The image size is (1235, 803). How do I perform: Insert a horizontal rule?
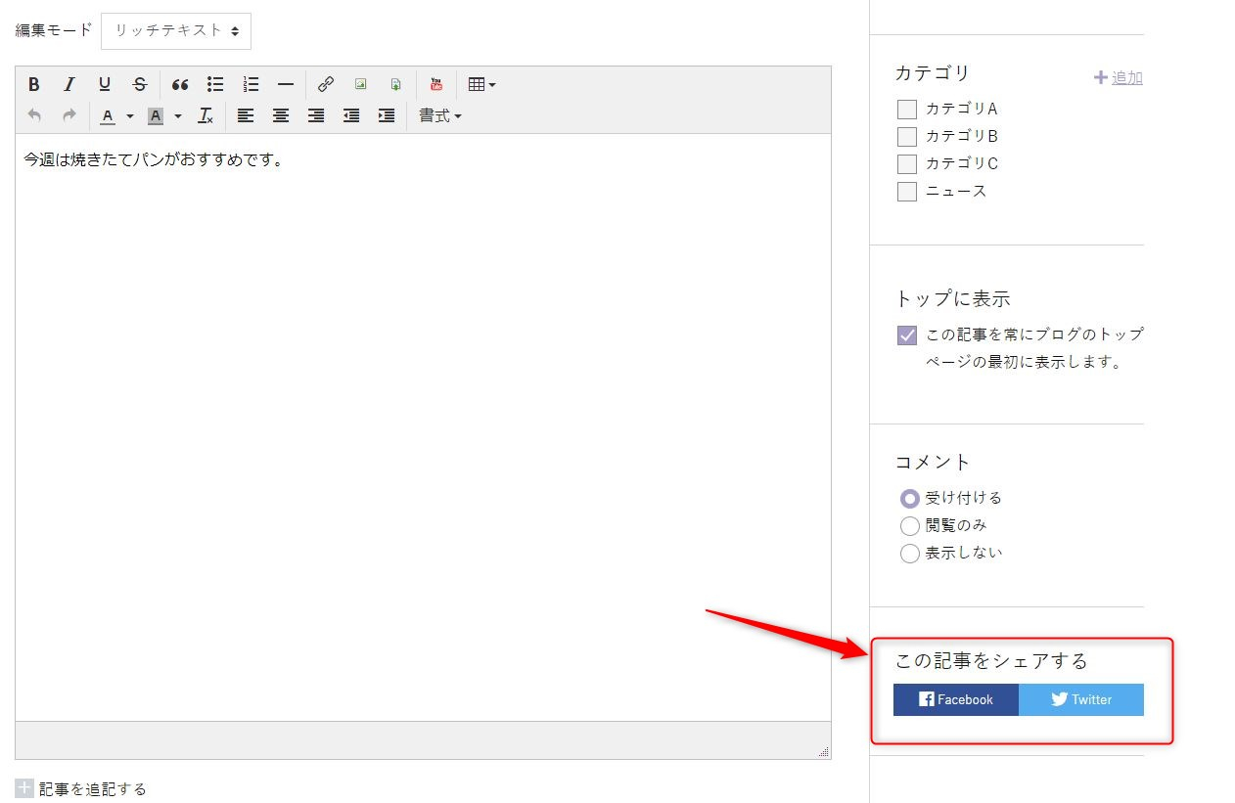click(x=286, y=84)
